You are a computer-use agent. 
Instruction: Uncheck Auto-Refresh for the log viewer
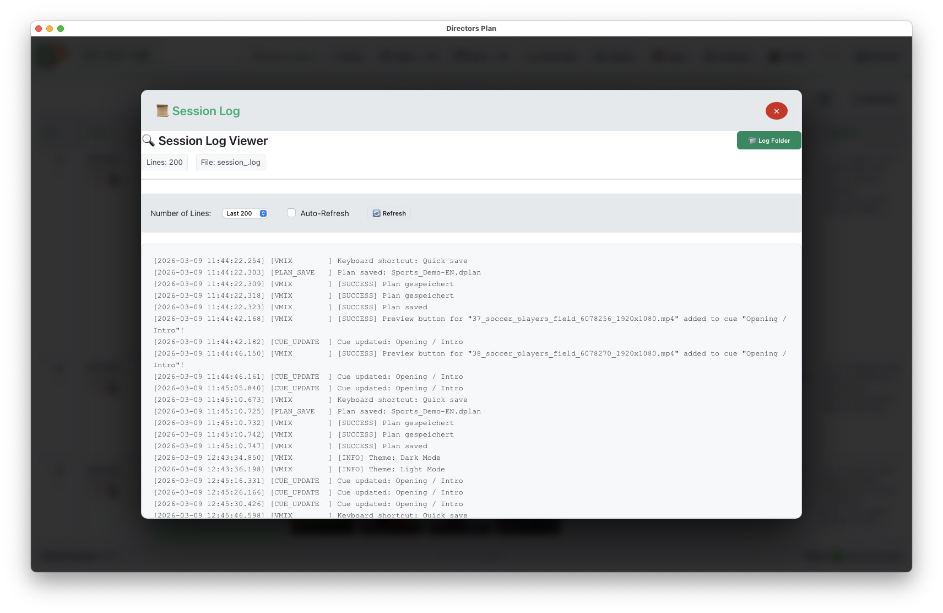[x=291, y=213]
